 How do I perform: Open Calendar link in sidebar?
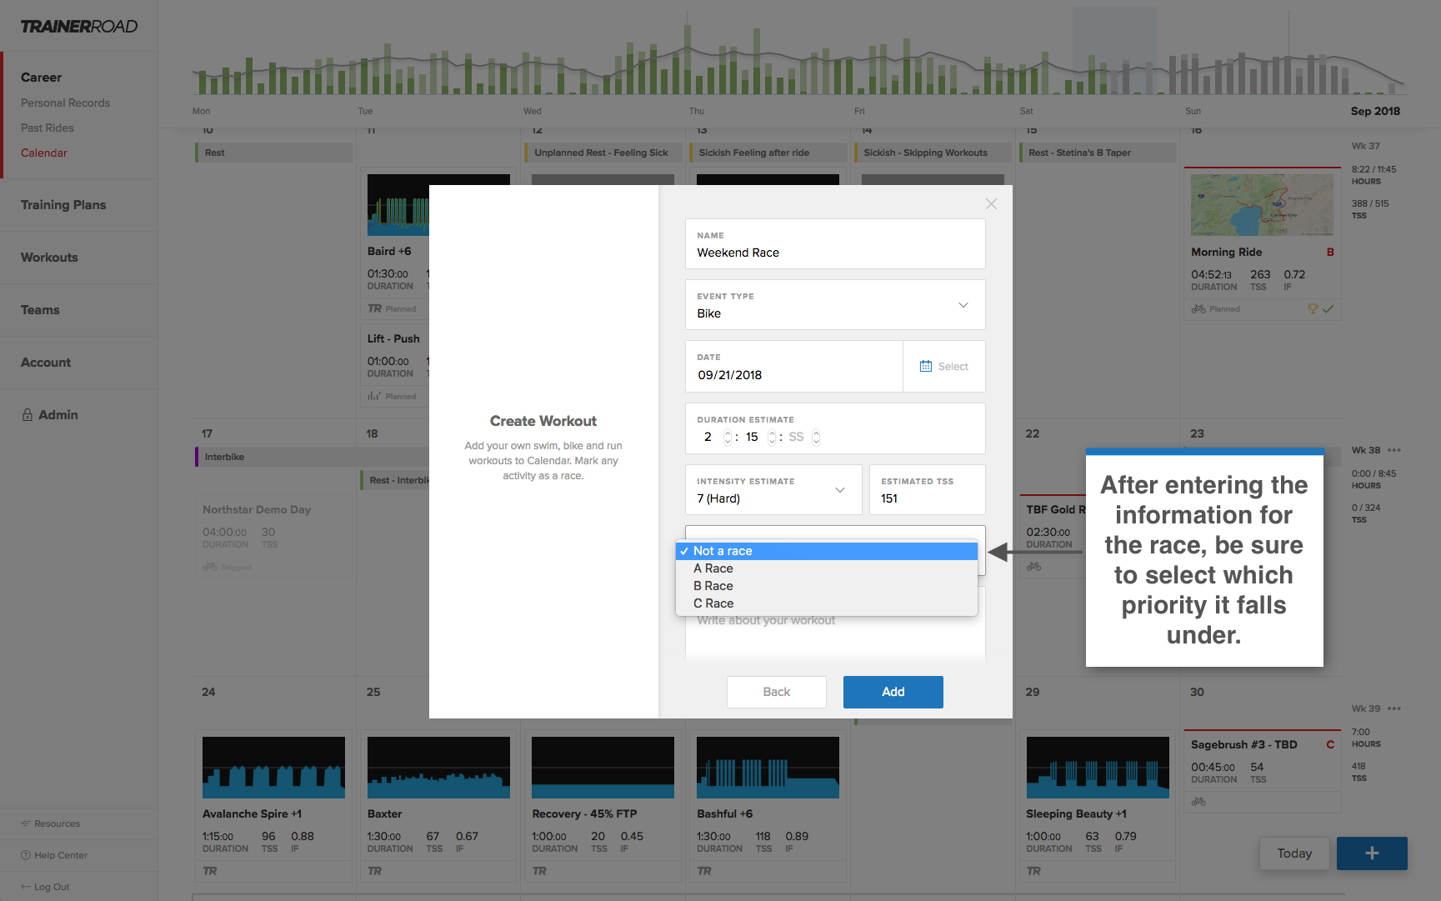click(44, 153)
